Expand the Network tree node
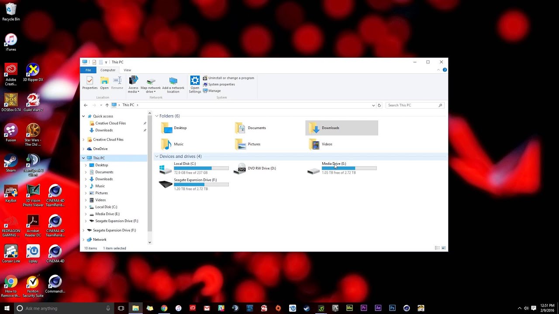The height and width of the screenshot is (314, 559). [x=83, y=239]
